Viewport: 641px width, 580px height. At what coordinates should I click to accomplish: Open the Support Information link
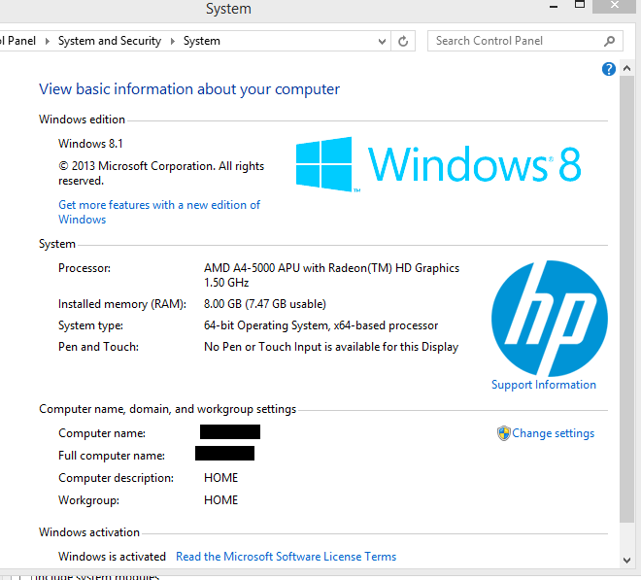point(543,385)
